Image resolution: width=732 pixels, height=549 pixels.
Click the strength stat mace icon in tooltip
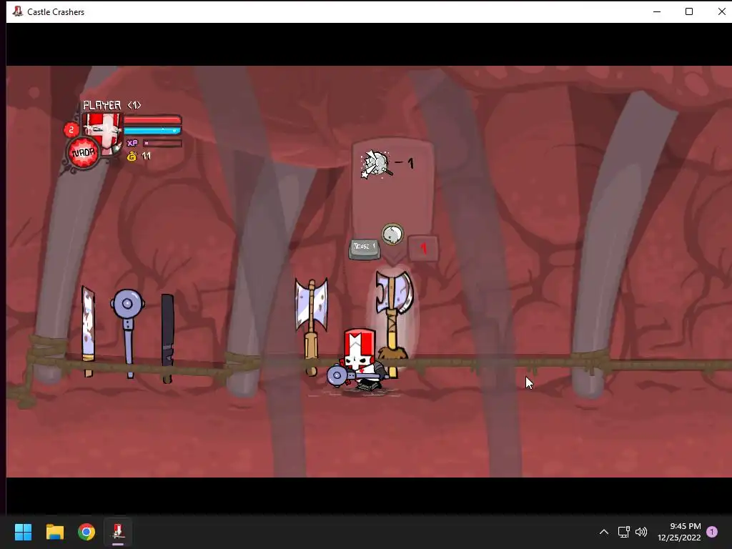coord(376,164)
